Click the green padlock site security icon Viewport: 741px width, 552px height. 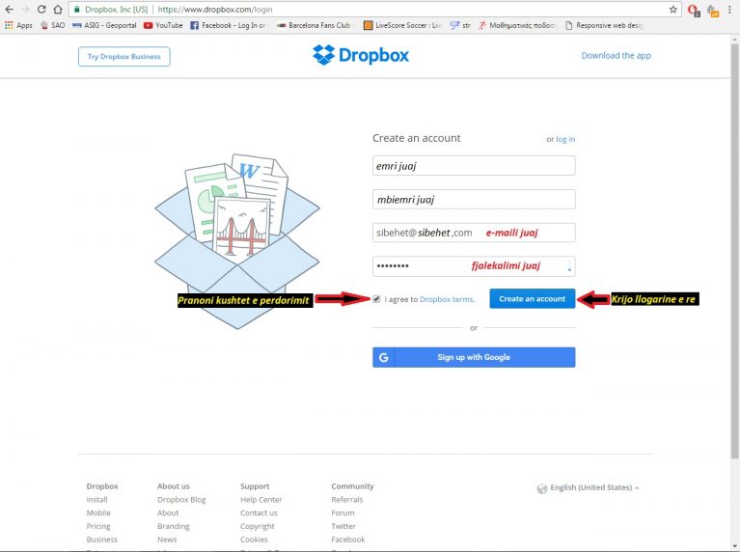(x=77, y=10)
